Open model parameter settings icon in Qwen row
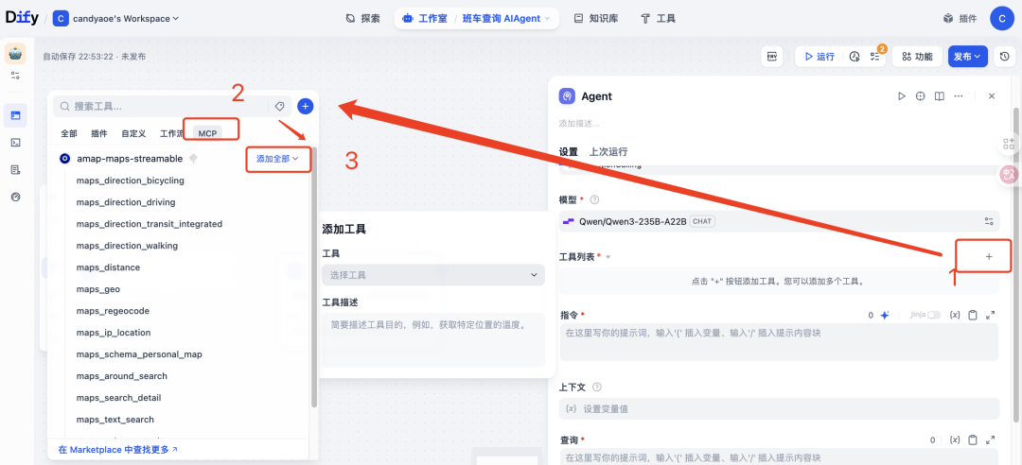Image resolution: width=1022 pixels, height=465 pixels. coord(989,221)
